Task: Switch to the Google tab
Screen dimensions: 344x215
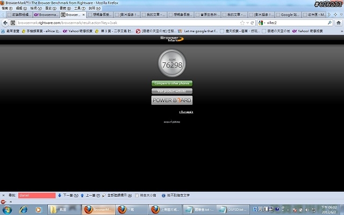Action: coord(288,15)
